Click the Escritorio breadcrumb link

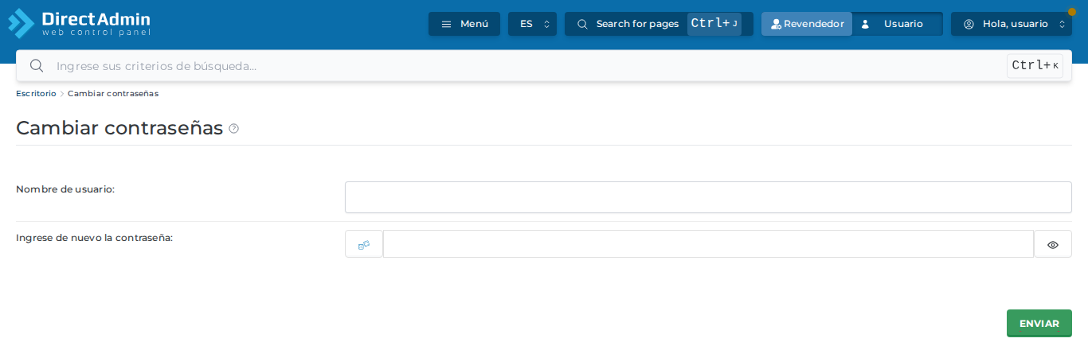(x=36, y=94)
